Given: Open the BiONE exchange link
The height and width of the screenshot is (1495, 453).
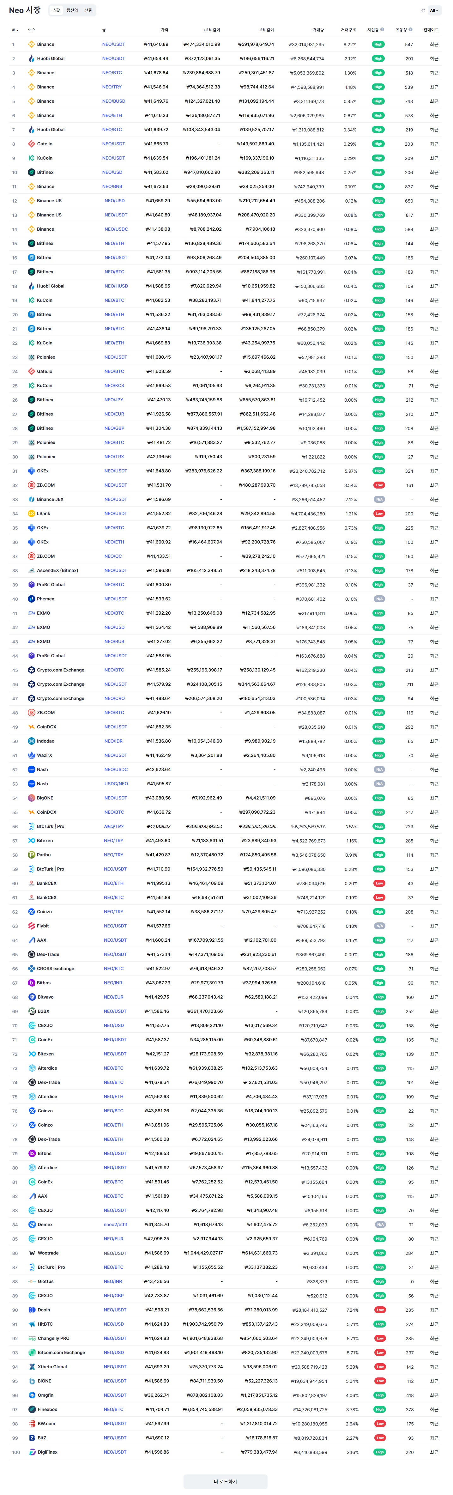Looking at the screenshot, I should 44,1381.
